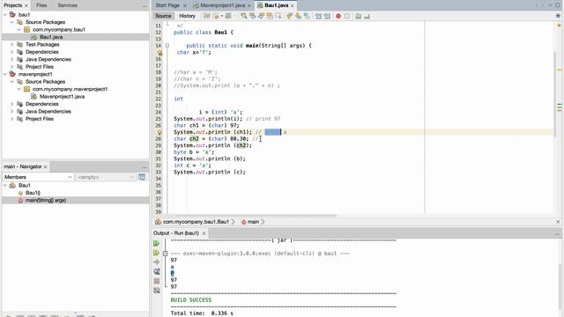Select Mavenproject1.java in Projects tree
This screenshot has height=317, width=564.
coord(63,96)
